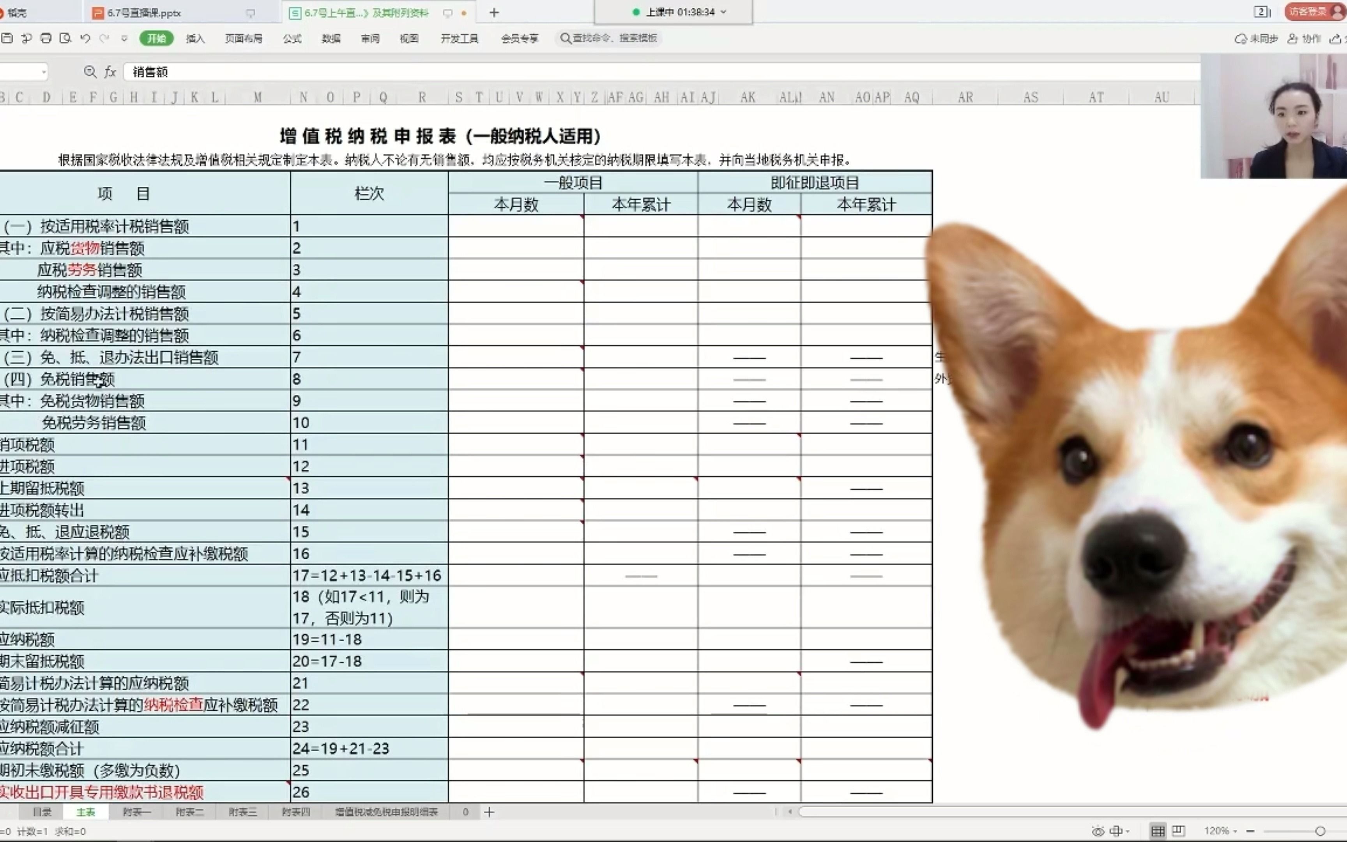Toggle the 开始 ribbon visibility

coord(156,39)
